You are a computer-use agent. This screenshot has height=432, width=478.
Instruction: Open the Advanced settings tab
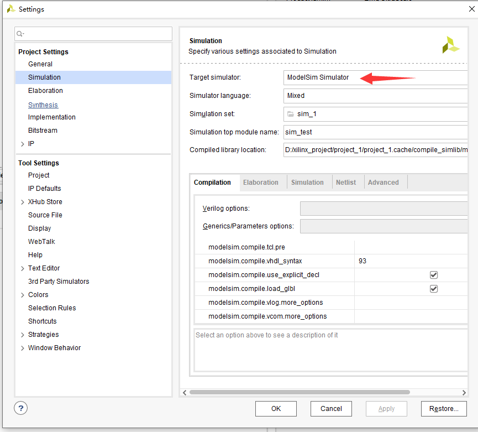(x=384, y=181)
